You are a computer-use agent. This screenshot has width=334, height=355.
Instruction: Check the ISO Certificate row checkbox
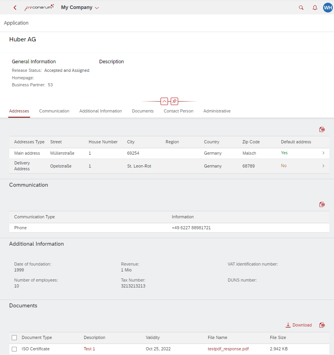click(14, 349)
